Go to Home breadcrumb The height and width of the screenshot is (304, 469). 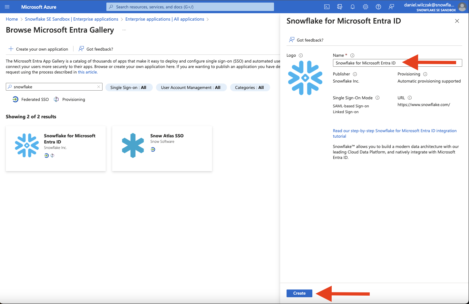[x=12, y=19]
